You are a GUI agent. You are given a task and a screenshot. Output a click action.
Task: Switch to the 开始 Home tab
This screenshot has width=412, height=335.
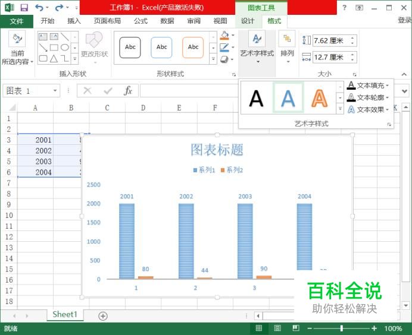pyautogui.click(x=48, y=21)
